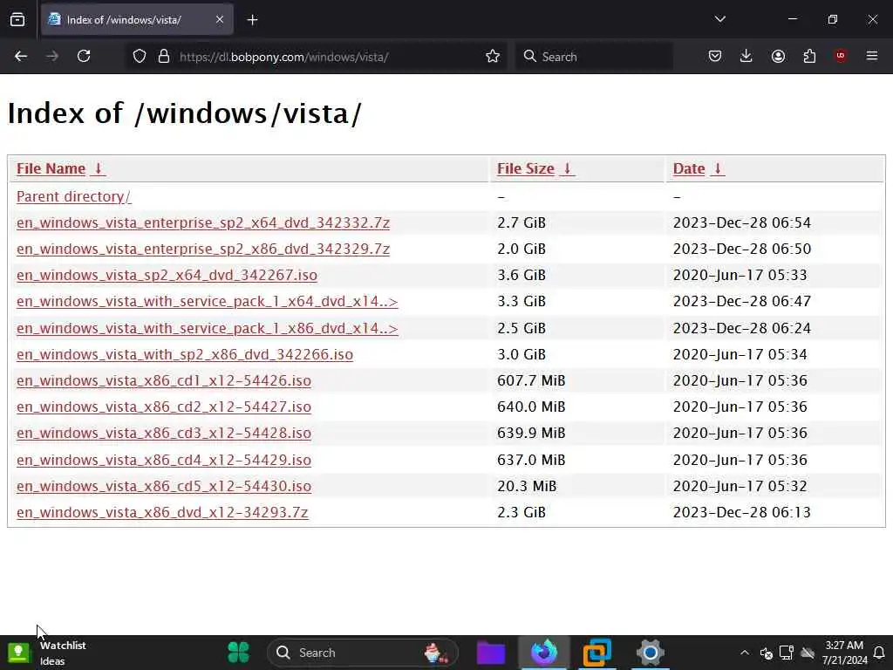Sort File Name descending arrow
The width and height of the screenshot is (893, 670).
[98, 168]
